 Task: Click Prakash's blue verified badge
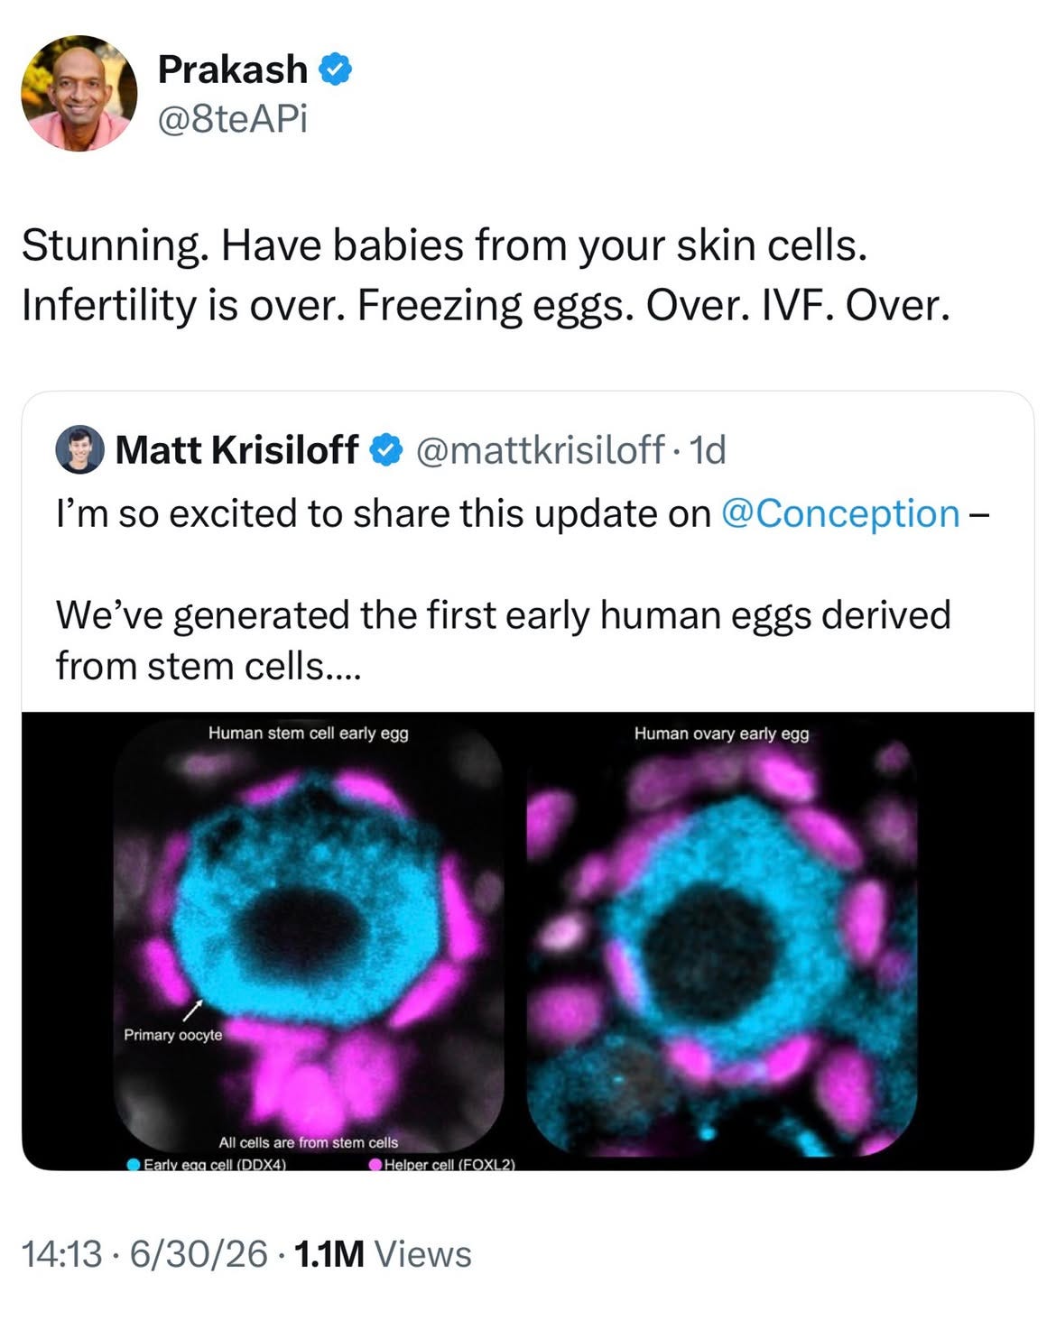click(335, 69)
